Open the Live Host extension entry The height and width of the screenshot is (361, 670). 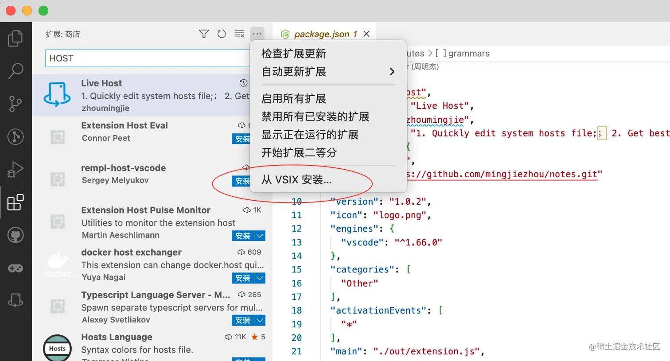[141, 95]
